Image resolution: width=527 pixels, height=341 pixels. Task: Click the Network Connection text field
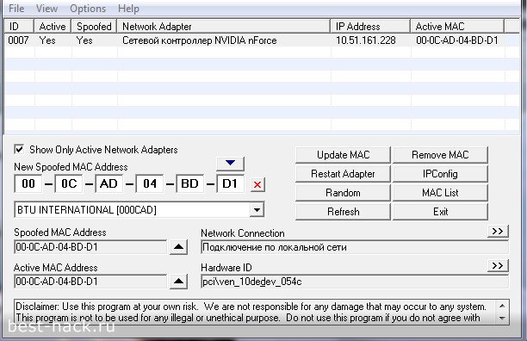355,247
